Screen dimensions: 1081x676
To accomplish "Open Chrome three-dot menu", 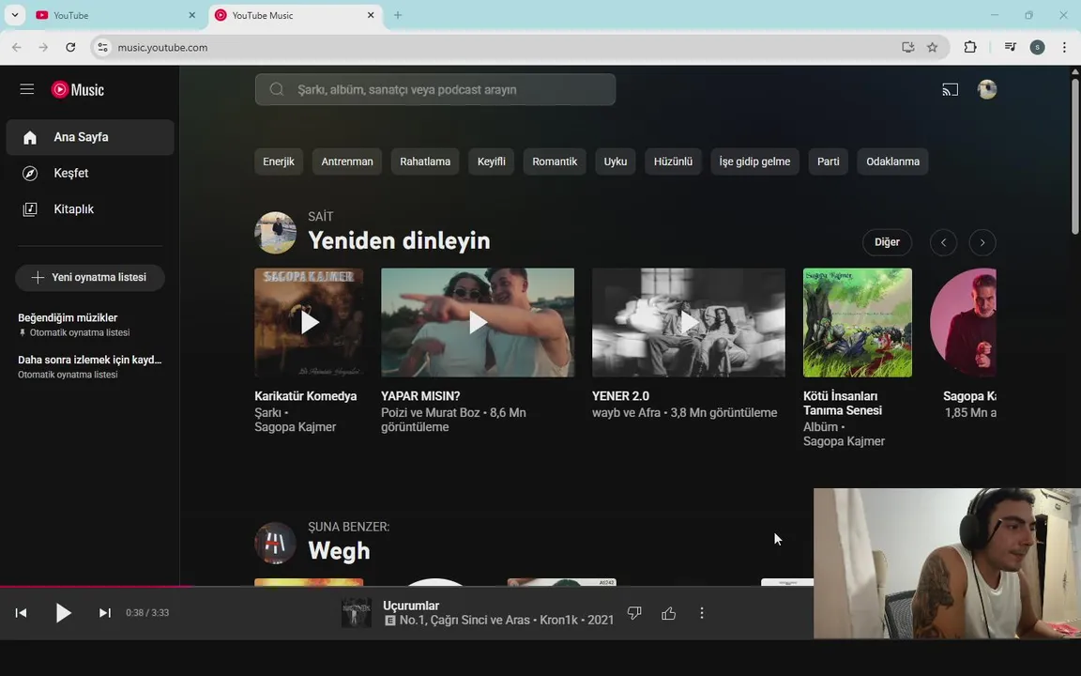I will tap(1064, 47).
